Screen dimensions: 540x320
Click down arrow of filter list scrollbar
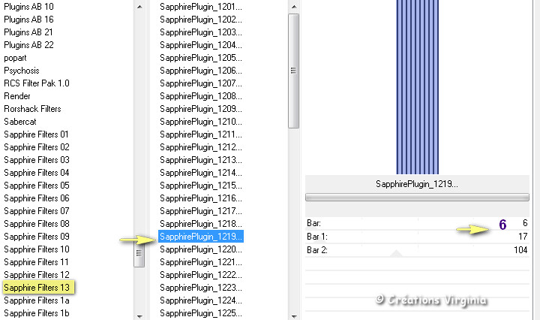coord(294,315)
